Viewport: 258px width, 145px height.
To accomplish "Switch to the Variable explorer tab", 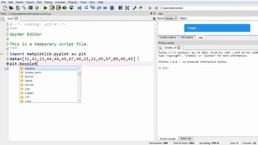I will coord(168,37).
